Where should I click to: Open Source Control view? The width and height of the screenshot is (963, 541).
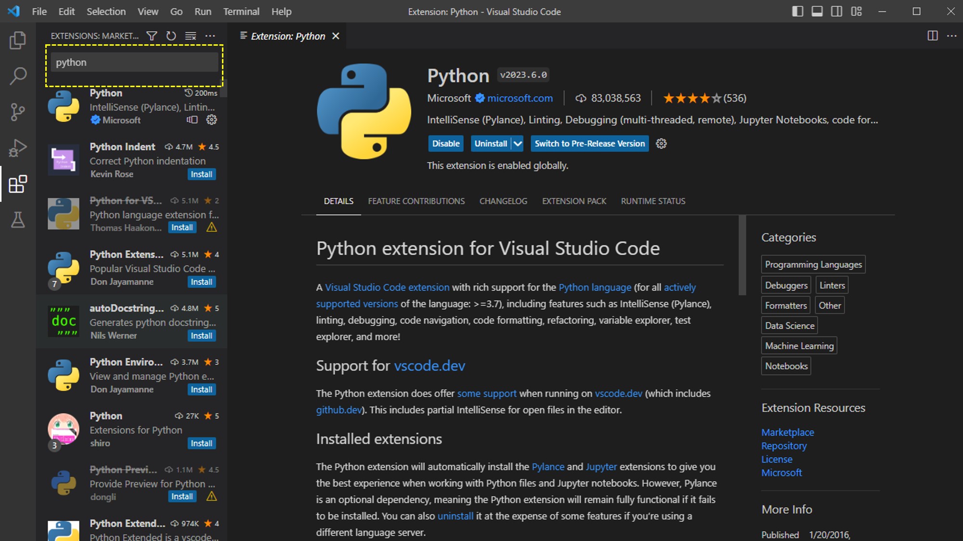click(18, 111)
